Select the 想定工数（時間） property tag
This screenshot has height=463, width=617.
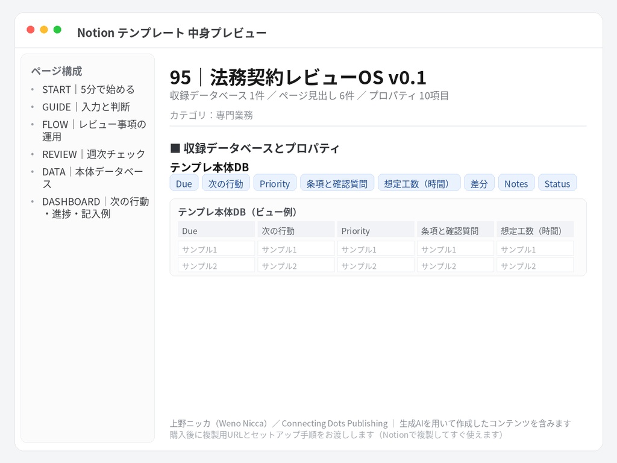[x=419, y=183]
